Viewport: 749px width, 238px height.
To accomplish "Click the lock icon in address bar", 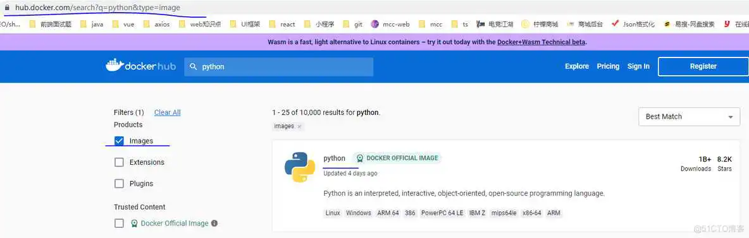I will tap(7, 8).
